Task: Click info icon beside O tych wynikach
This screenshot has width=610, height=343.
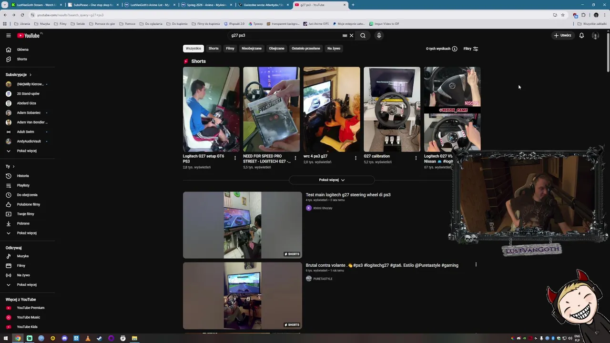Action: (x=455, y=49)
